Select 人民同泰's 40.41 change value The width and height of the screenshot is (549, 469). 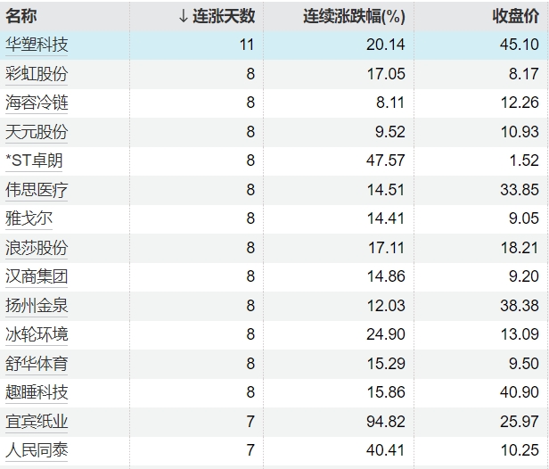click(386, 450)
